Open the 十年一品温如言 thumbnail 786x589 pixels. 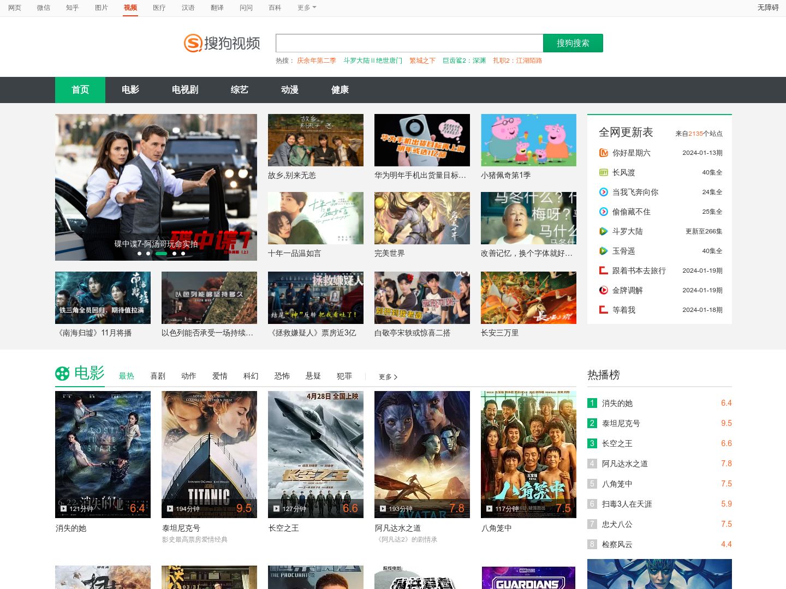coord(315,218)
